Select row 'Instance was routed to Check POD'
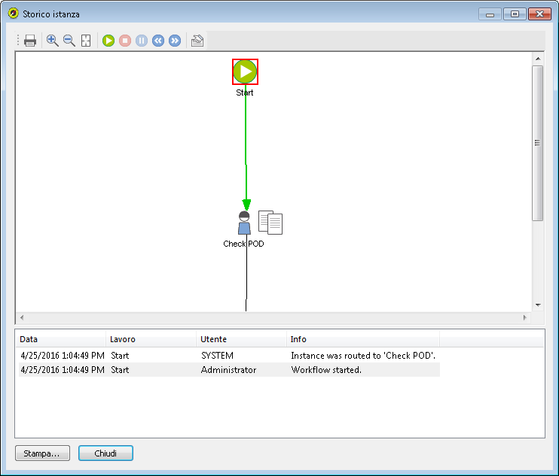 coord(229,356)
